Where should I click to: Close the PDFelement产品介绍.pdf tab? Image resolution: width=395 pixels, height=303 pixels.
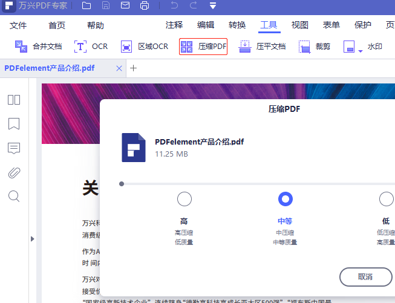pyautogui.click(x=119, y=68)
